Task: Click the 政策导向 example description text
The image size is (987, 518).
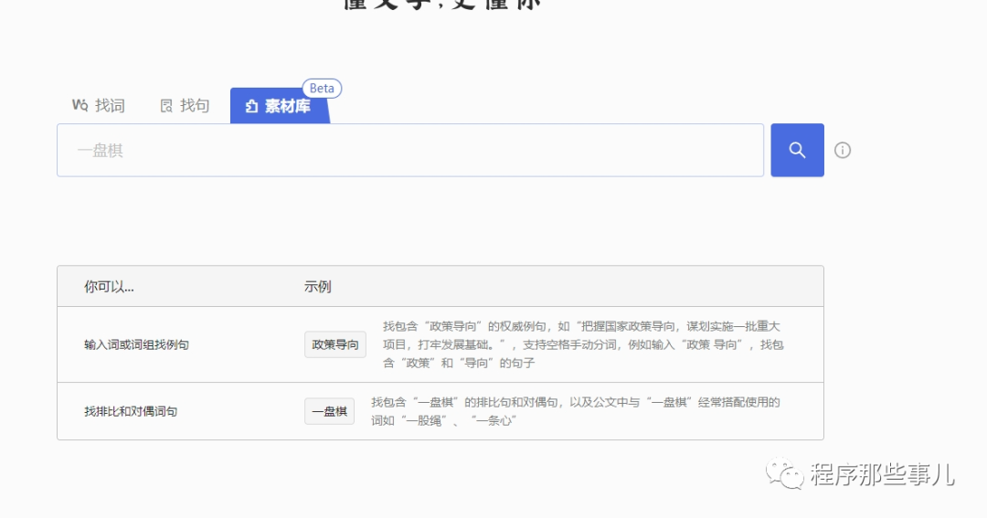Action: pyautogui.click(x=583, y=345)
